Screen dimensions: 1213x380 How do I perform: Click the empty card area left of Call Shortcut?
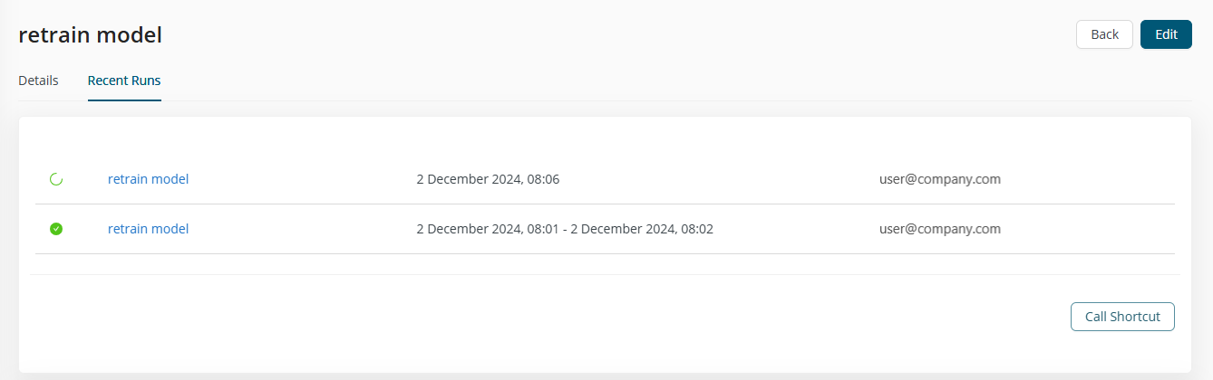click(x=544, y=317)
